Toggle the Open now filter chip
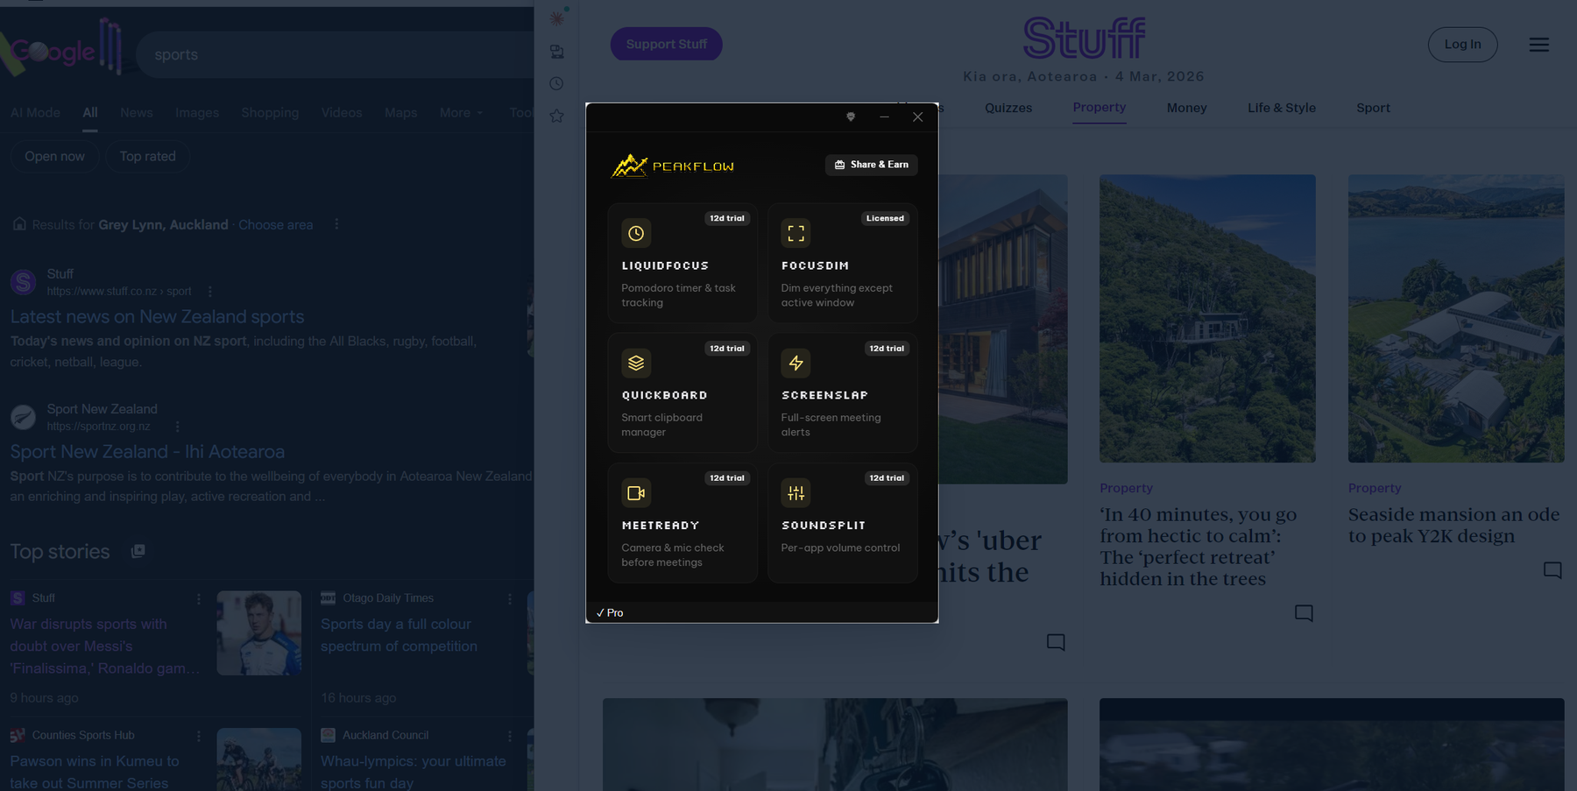Screen dimensions: 1577x791 coord(54,157)
